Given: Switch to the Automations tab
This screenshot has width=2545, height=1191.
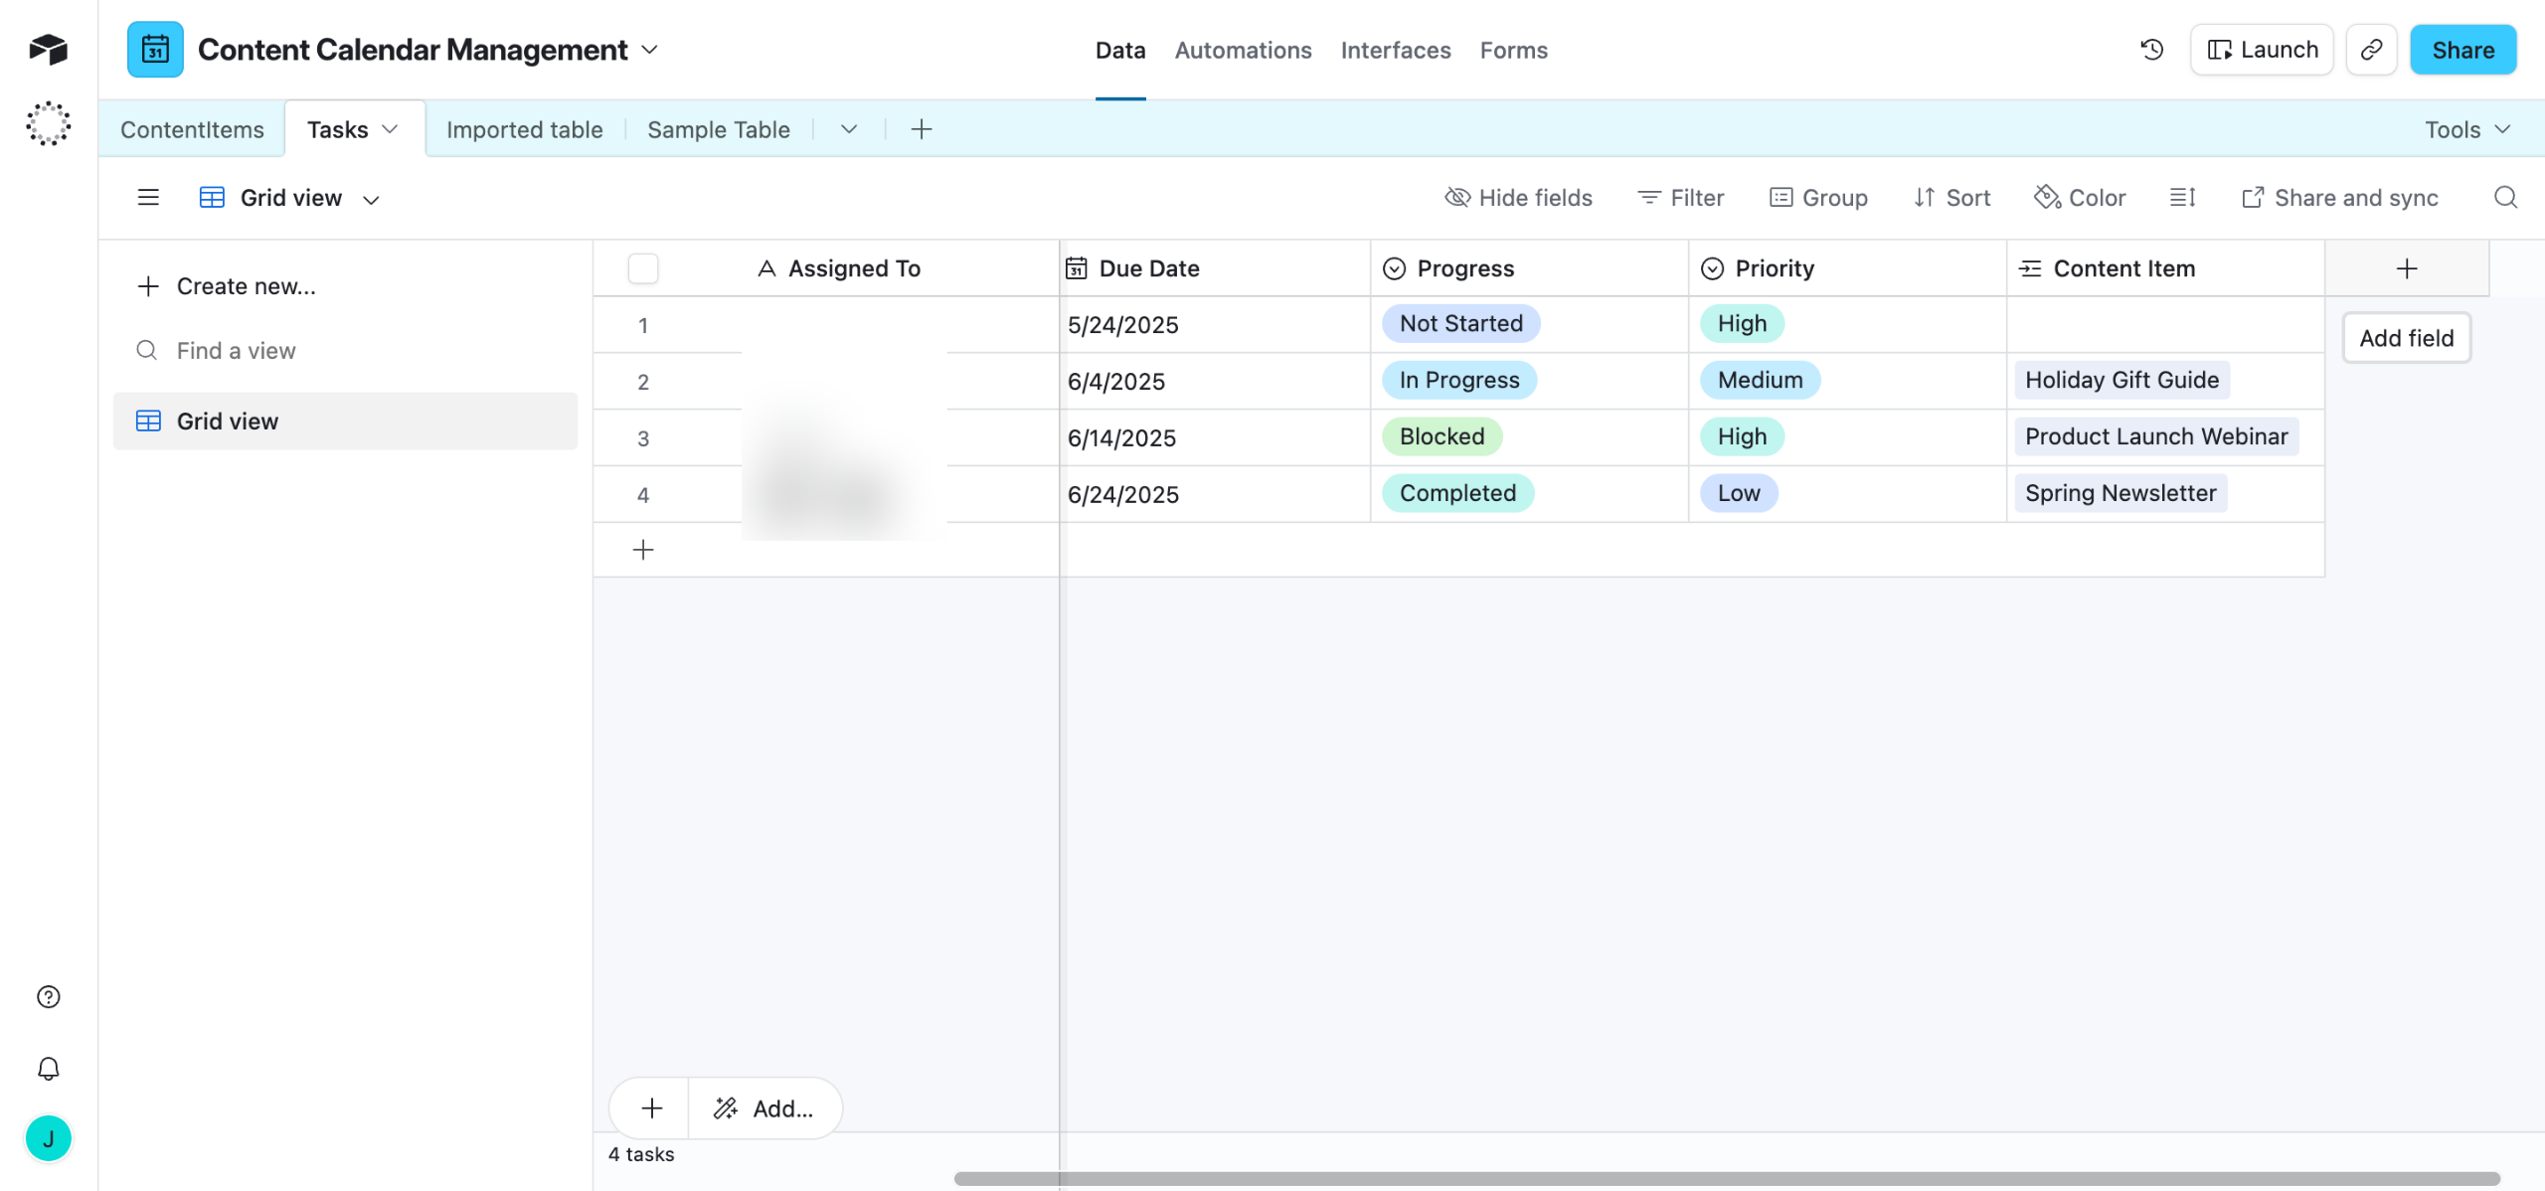Looking at the screenshot, I should (x=1243, y=50).
